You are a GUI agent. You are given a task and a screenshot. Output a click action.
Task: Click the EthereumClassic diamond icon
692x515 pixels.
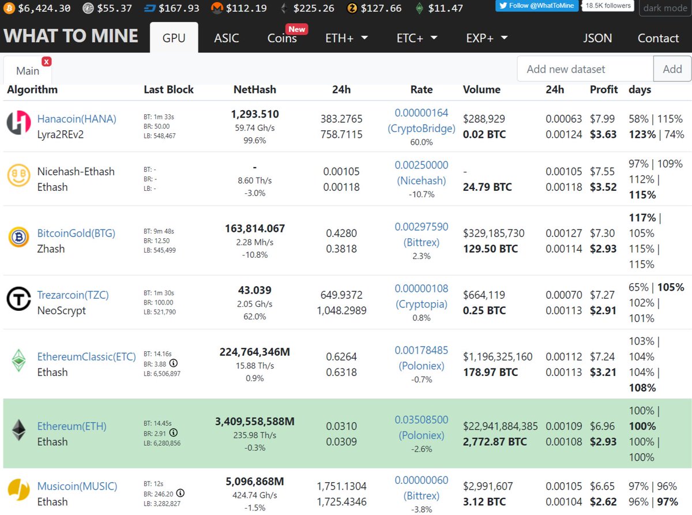(x=18, y=360)
